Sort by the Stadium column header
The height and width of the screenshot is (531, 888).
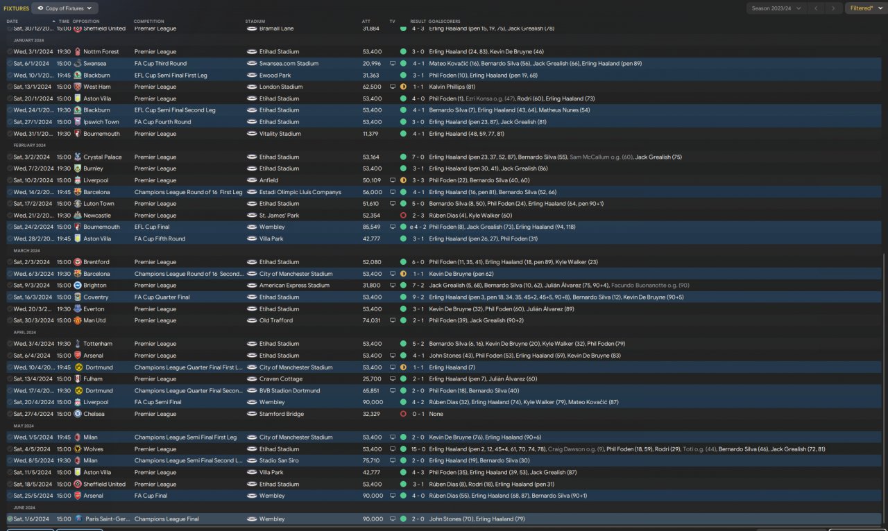255,21
